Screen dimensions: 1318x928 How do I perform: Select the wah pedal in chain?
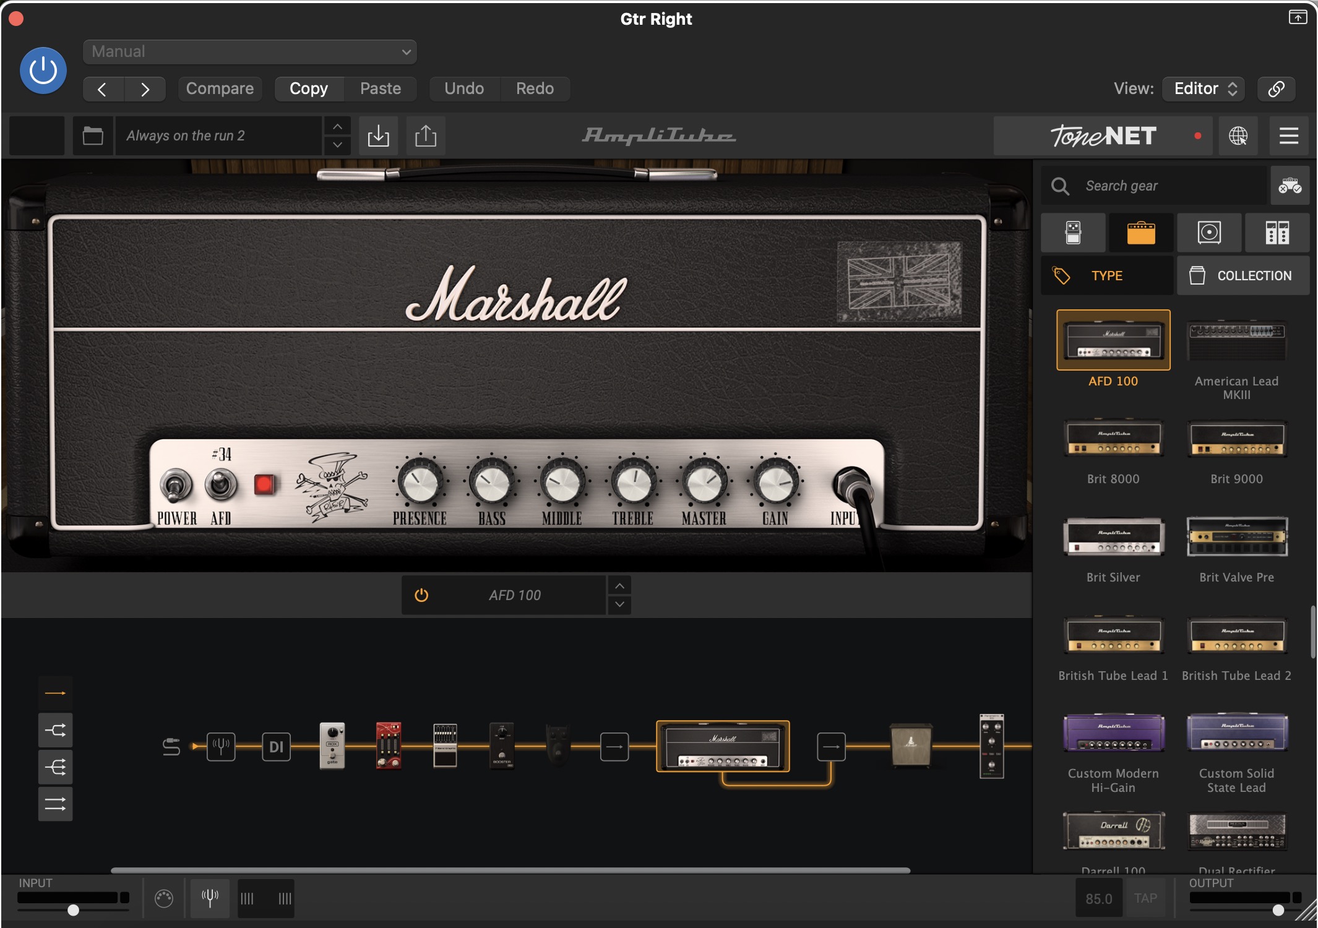pyautogui.click(x=558, y=745)
